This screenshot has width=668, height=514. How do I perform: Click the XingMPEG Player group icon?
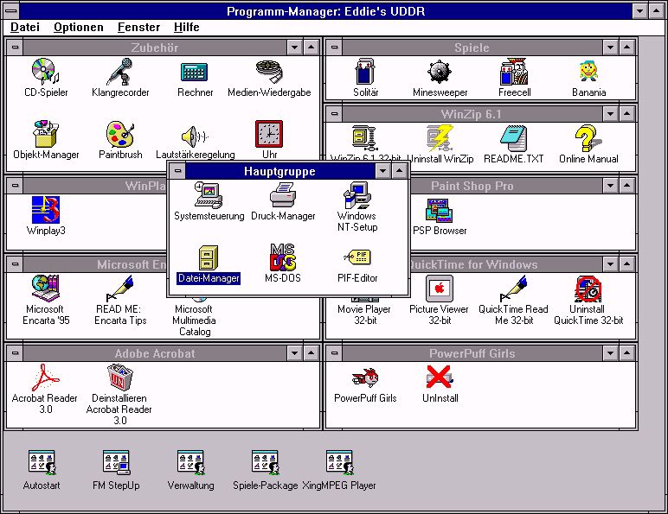[339, 464]
